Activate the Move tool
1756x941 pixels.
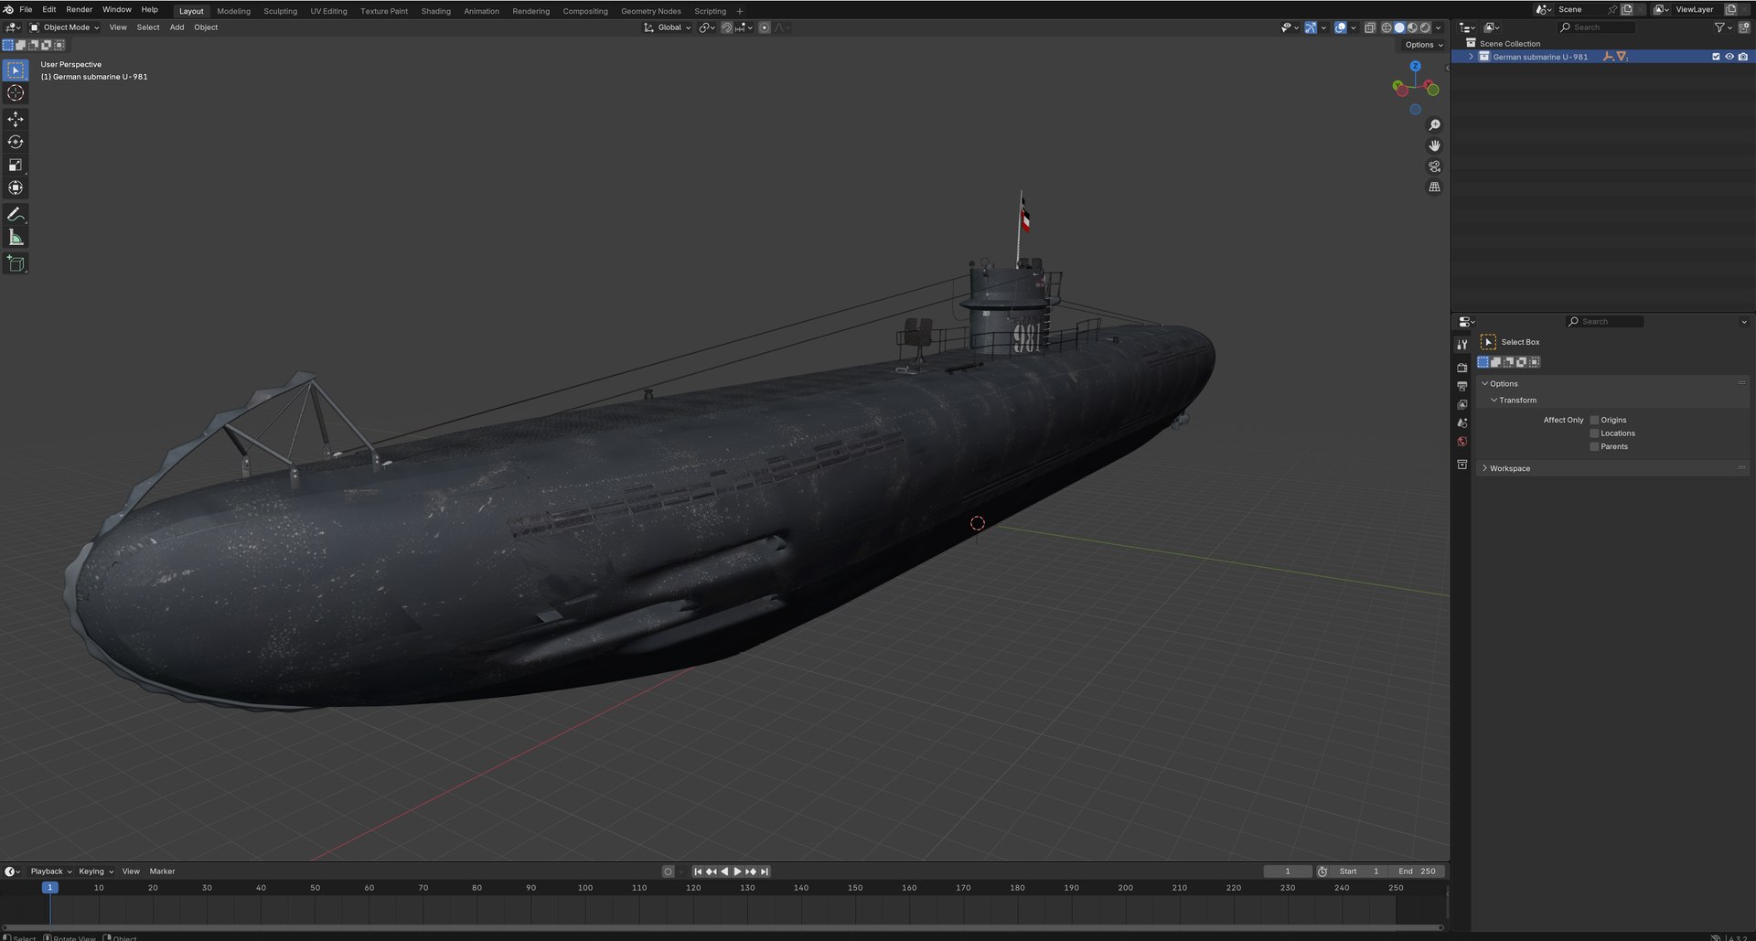coord(16,119)
